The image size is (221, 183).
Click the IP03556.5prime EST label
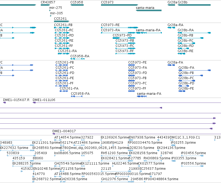click(193, 163)
